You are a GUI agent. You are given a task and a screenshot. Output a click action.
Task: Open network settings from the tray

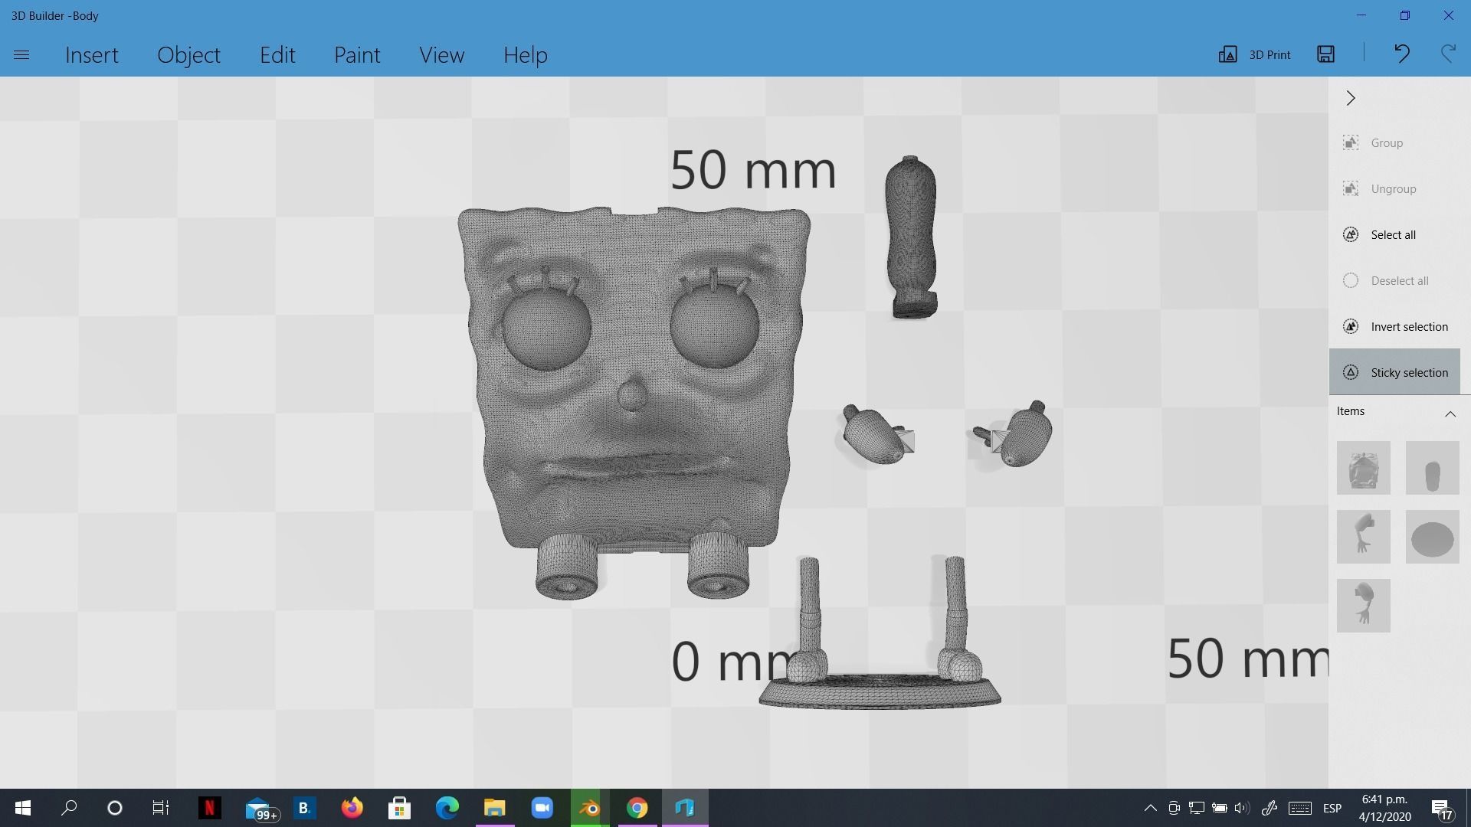1196,808
